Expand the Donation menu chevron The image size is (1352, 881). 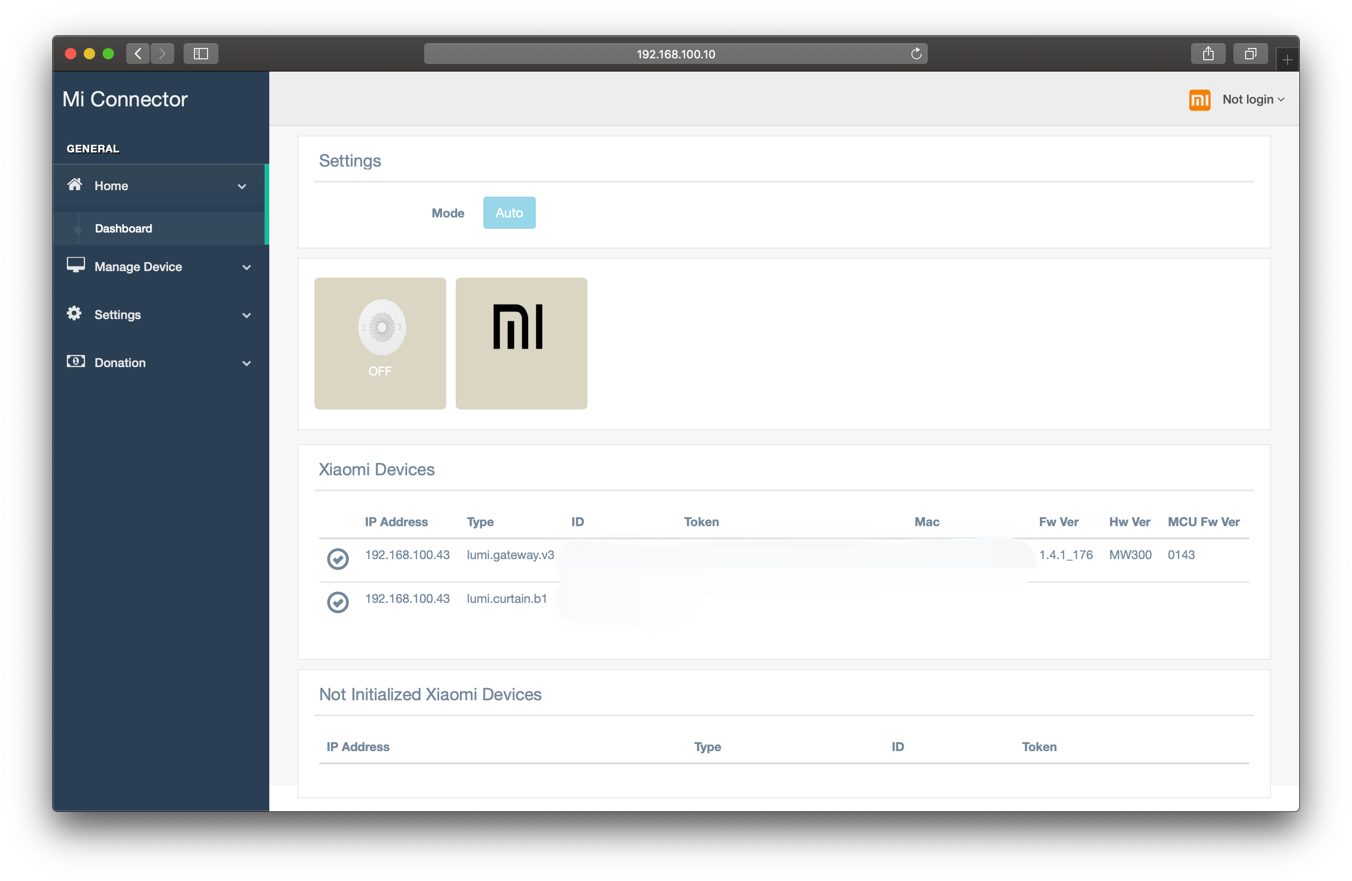[247, 363]
